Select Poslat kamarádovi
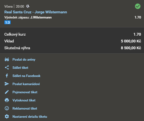This screenshot has width=144, height=121. pyautogui.click(x=26, y=84)
